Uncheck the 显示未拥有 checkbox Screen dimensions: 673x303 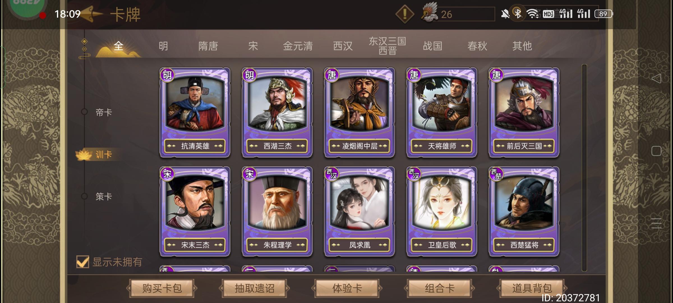coord(83,262)
